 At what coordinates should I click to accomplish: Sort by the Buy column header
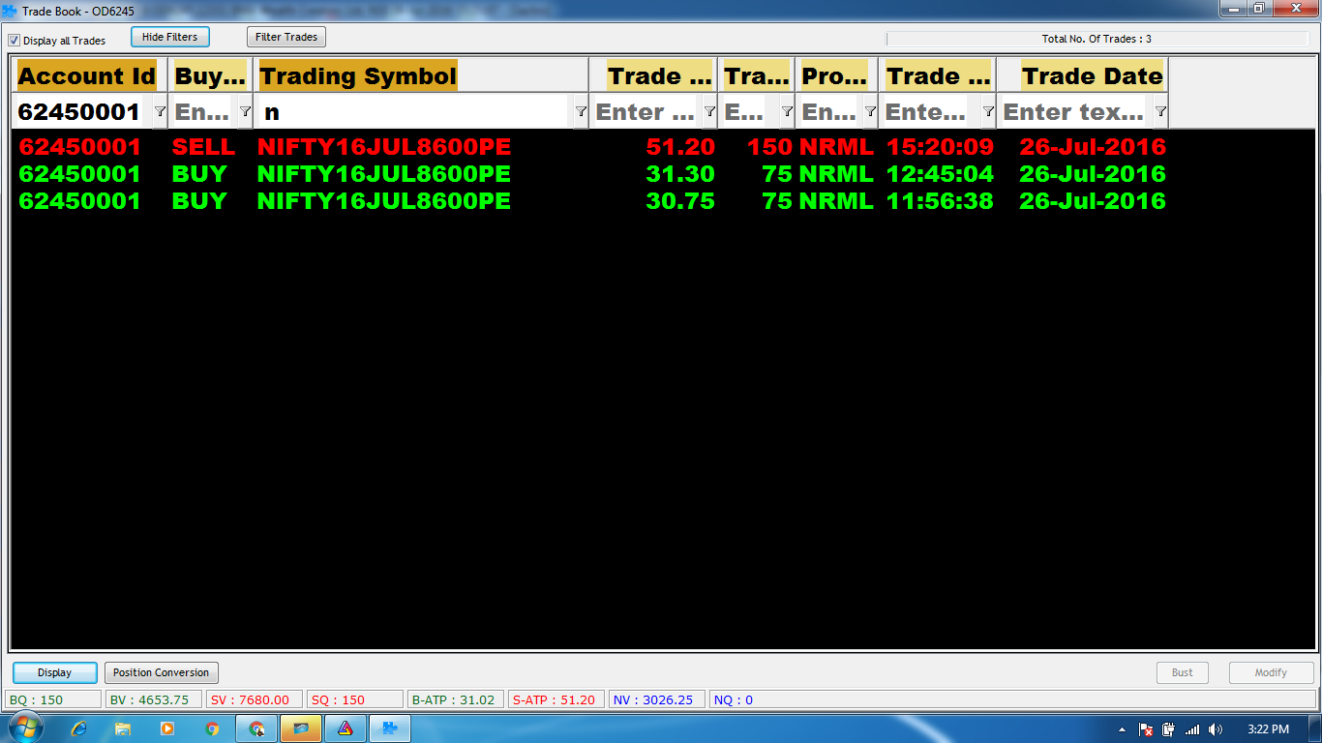(210, 76)
